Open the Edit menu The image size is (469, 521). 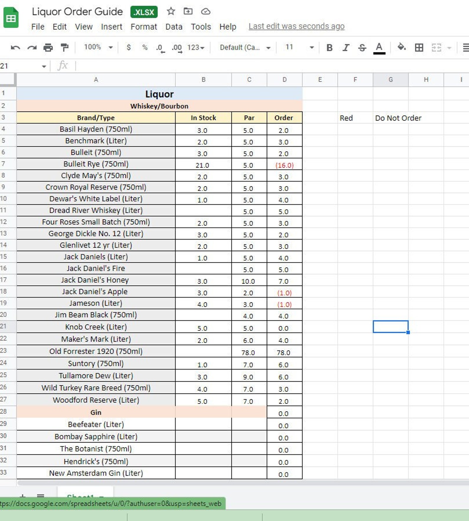tap(60, 27)
